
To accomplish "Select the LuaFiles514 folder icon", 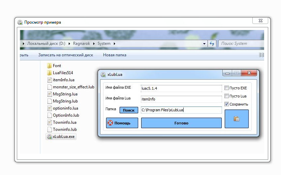I will pos(49,72).
